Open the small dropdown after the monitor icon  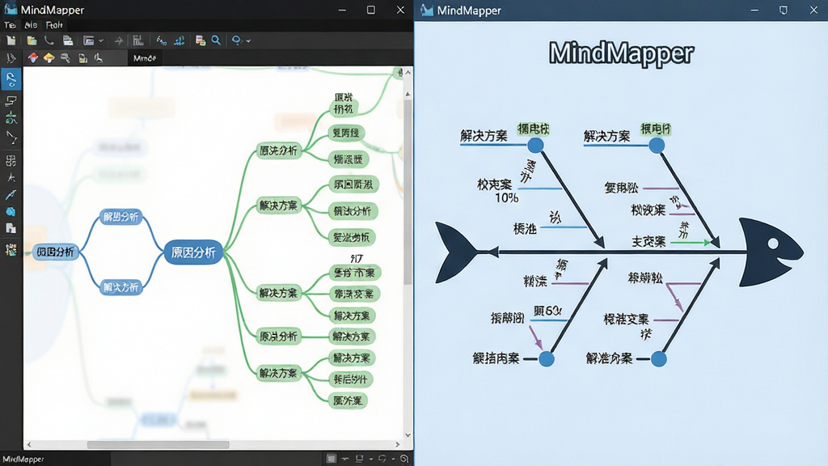point(370,460)
